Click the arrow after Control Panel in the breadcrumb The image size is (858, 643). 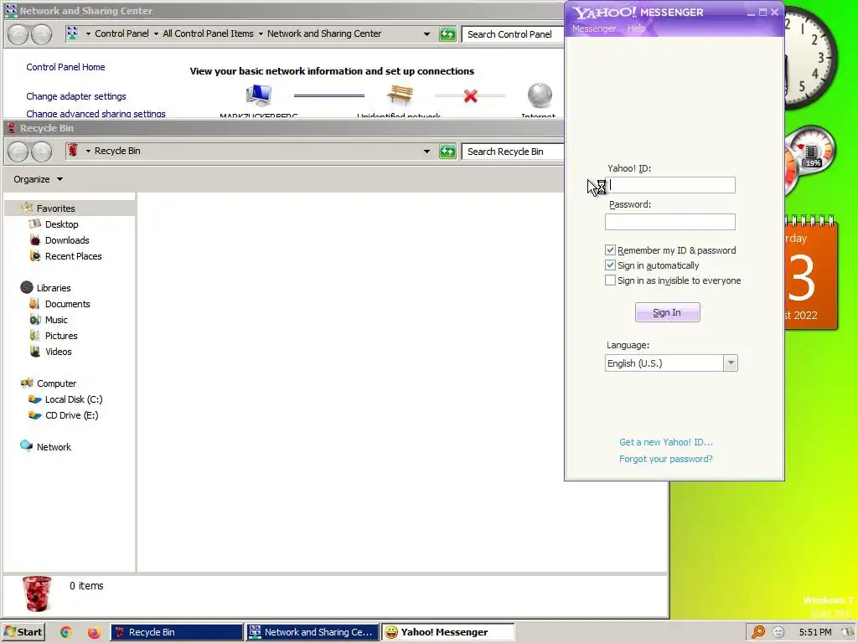(x=156, y=33)
